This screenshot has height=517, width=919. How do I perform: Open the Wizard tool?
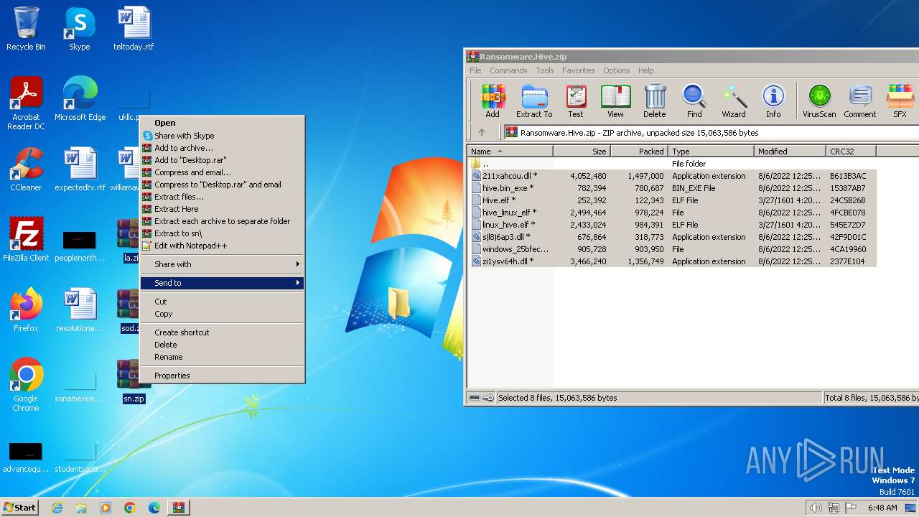[x=734, y=101]
